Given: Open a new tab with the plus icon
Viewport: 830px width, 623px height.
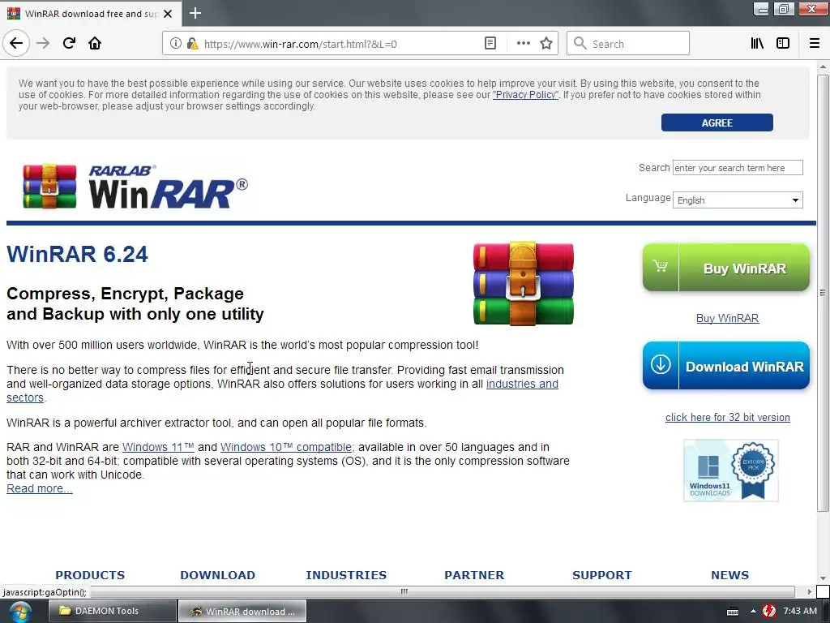Looking at the screenshot, I should pos(195,13).
